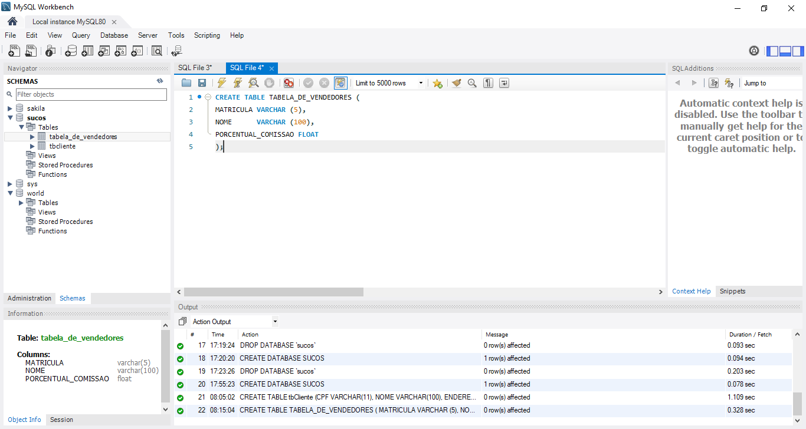Create a new stored procedure icon

click(x=120, y=51)
